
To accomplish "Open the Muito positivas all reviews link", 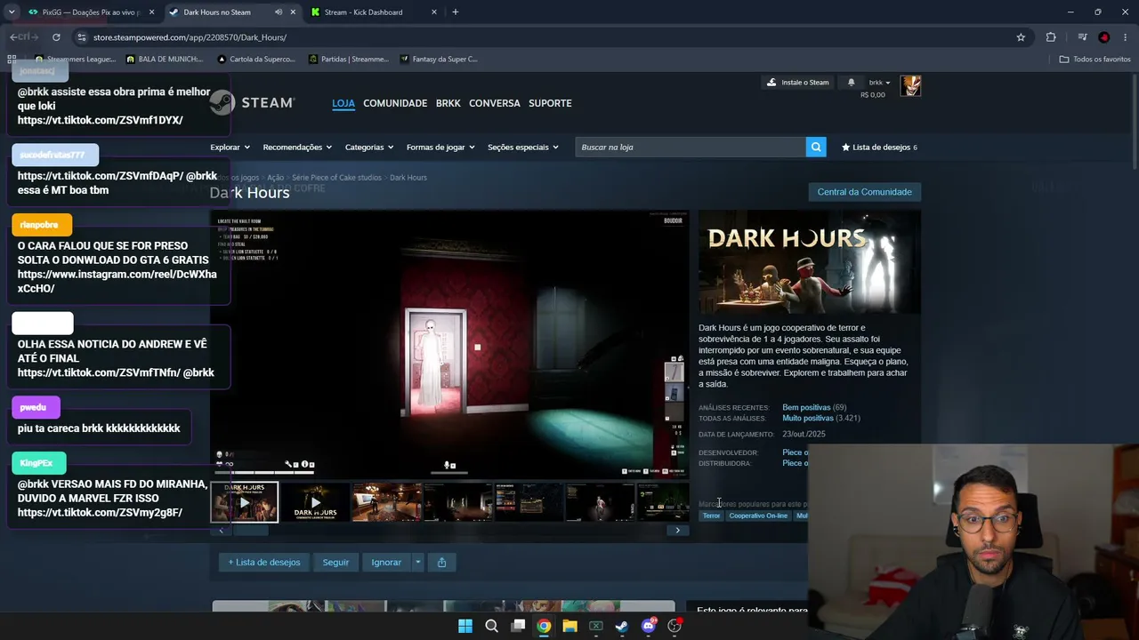I will (x=808, y=418).
